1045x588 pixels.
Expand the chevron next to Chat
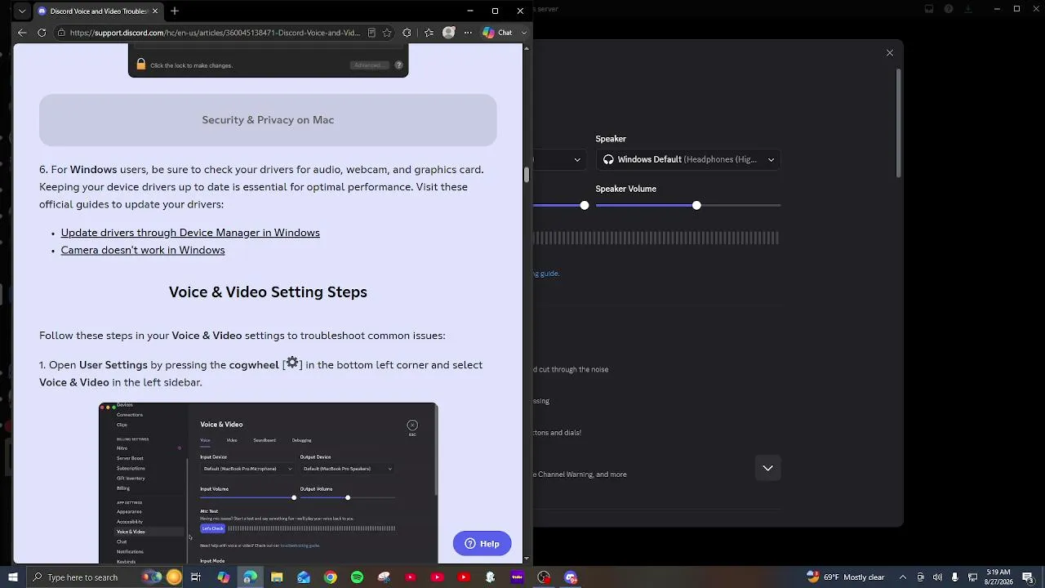(x=524, y=33)
